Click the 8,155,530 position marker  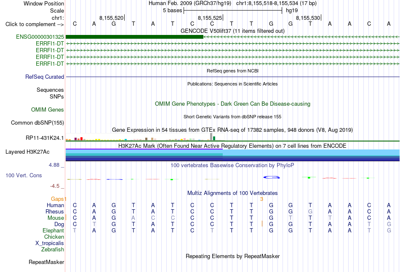pos(308,18)
